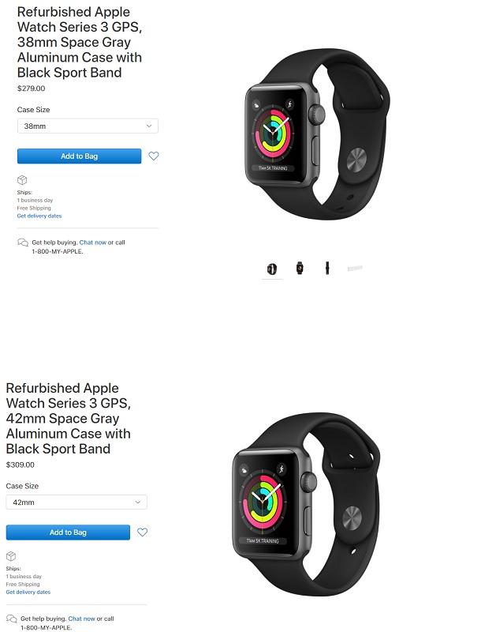Select the white charger cable thumbnail
481x632 pixels.
355,268
